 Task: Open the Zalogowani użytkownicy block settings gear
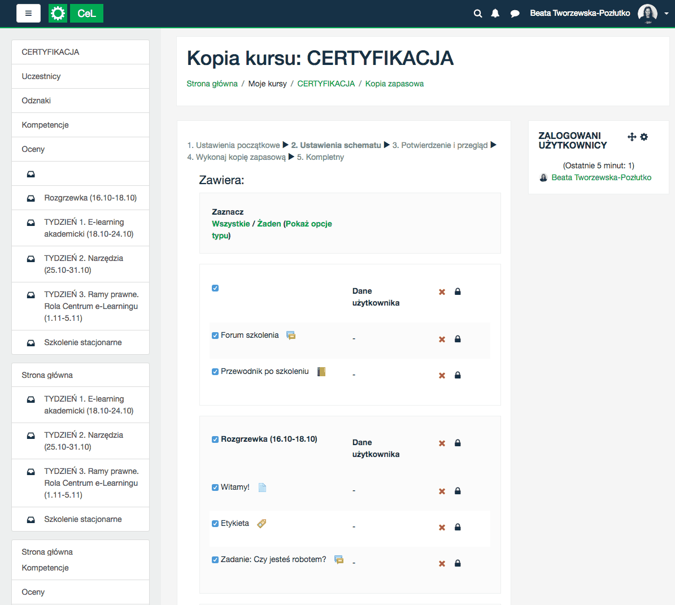pyautogui.click(x=644, y=137)
